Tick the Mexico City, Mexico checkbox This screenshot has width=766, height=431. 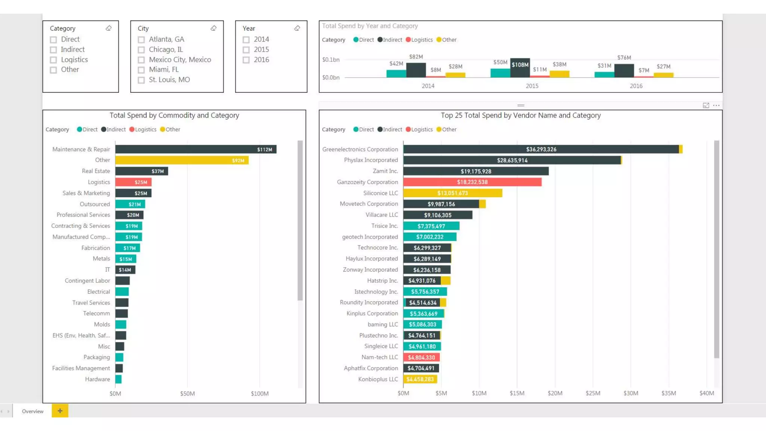click(141, 60)
